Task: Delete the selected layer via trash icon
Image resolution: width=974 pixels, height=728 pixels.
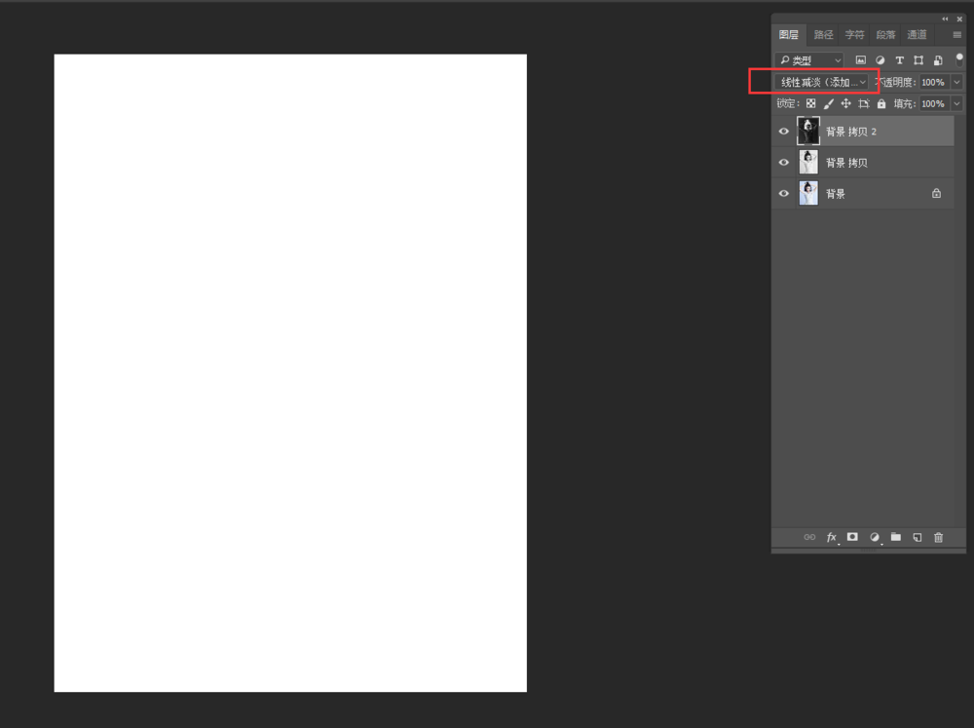Action: 938,537
